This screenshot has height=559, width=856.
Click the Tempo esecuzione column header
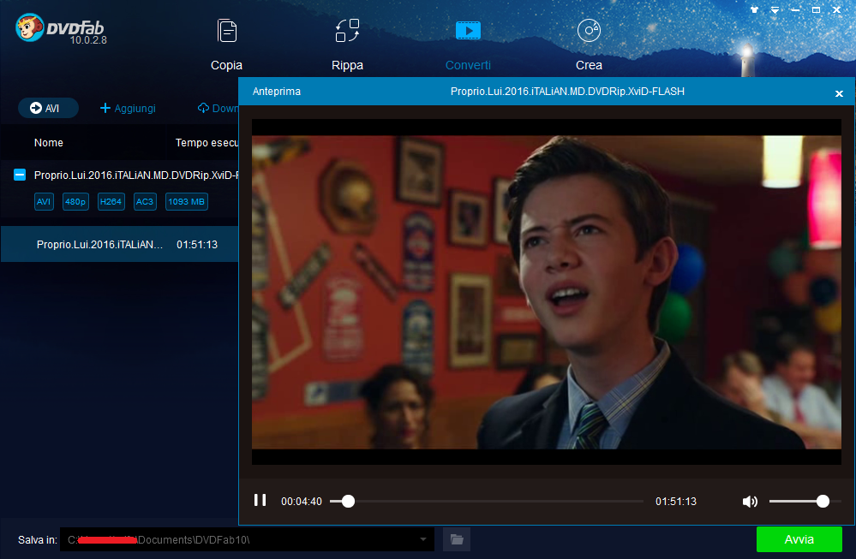tap(207, 142)
